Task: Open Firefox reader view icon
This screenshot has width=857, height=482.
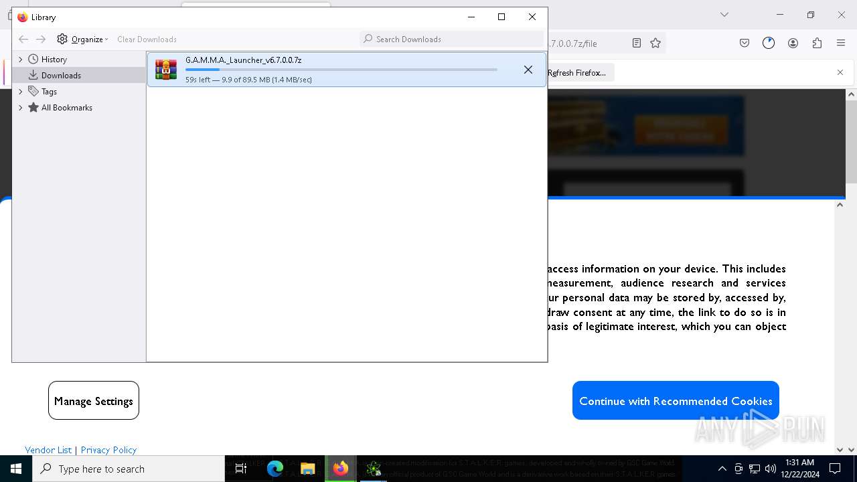Action: 637,43
